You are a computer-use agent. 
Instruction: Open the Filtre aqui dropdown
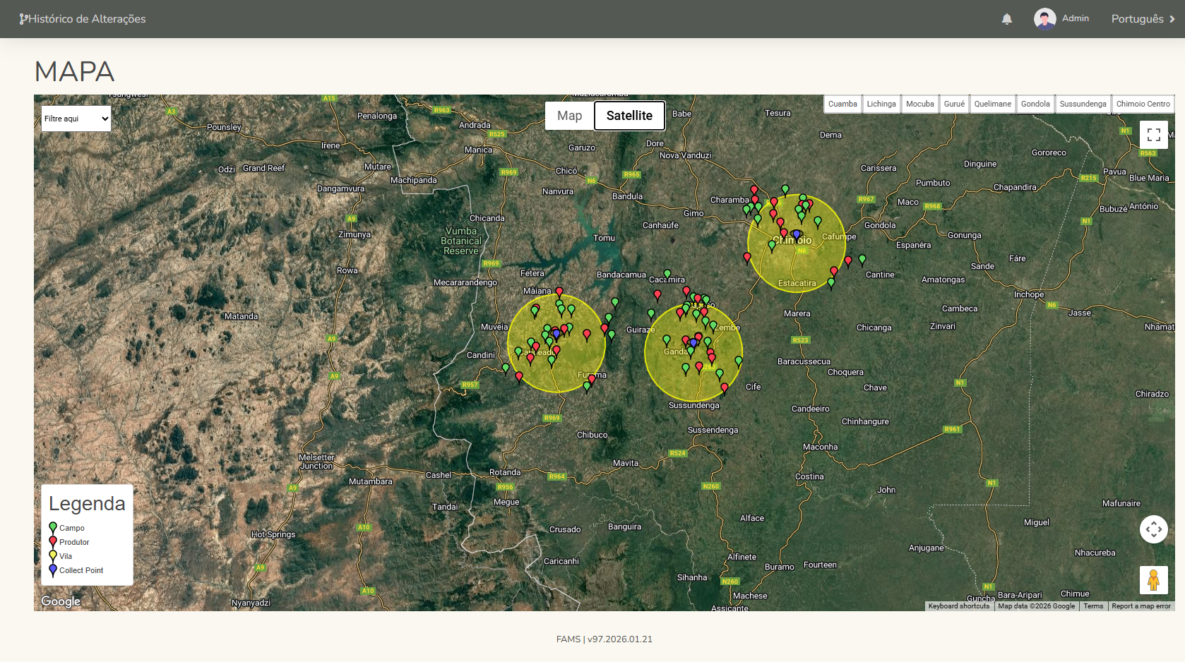tap(76, 119)
